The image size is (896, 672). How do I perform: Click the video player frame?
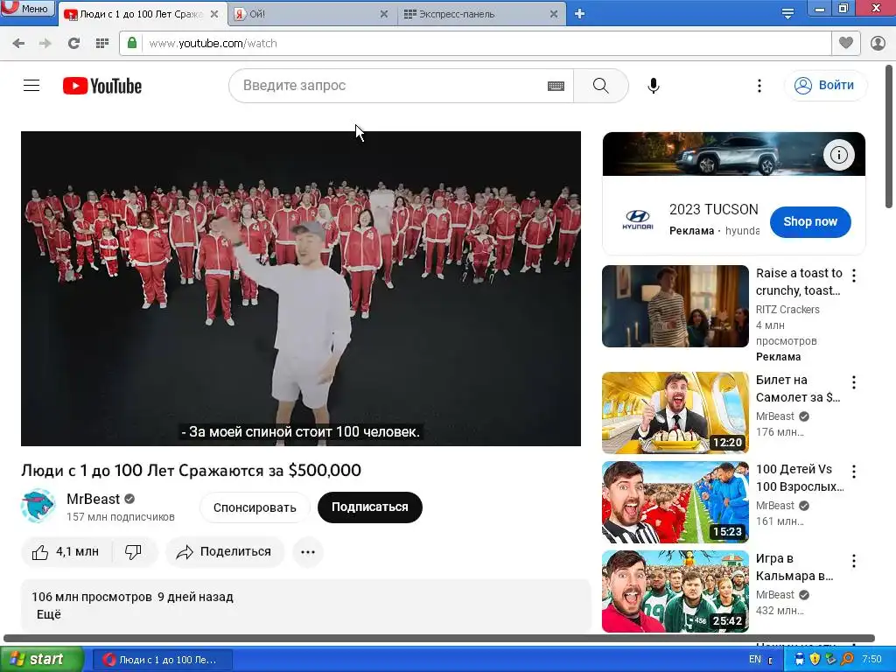pyautogui.click(x=301, y=289)
